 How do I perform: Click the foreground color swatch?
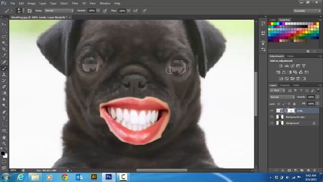3,153
